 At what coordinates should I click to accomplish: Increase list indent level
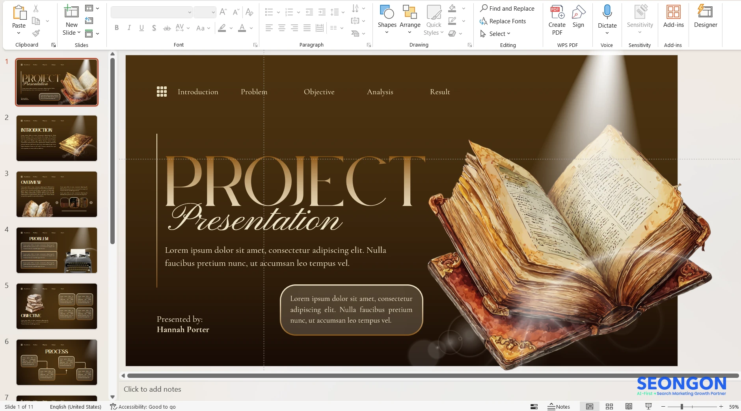tap(322, 12)
